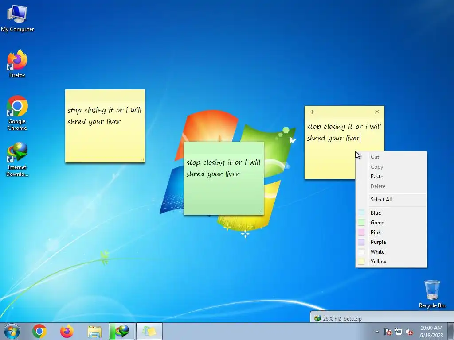
Task: Click Show Desktop button at taskbar end
Action: 451,331
